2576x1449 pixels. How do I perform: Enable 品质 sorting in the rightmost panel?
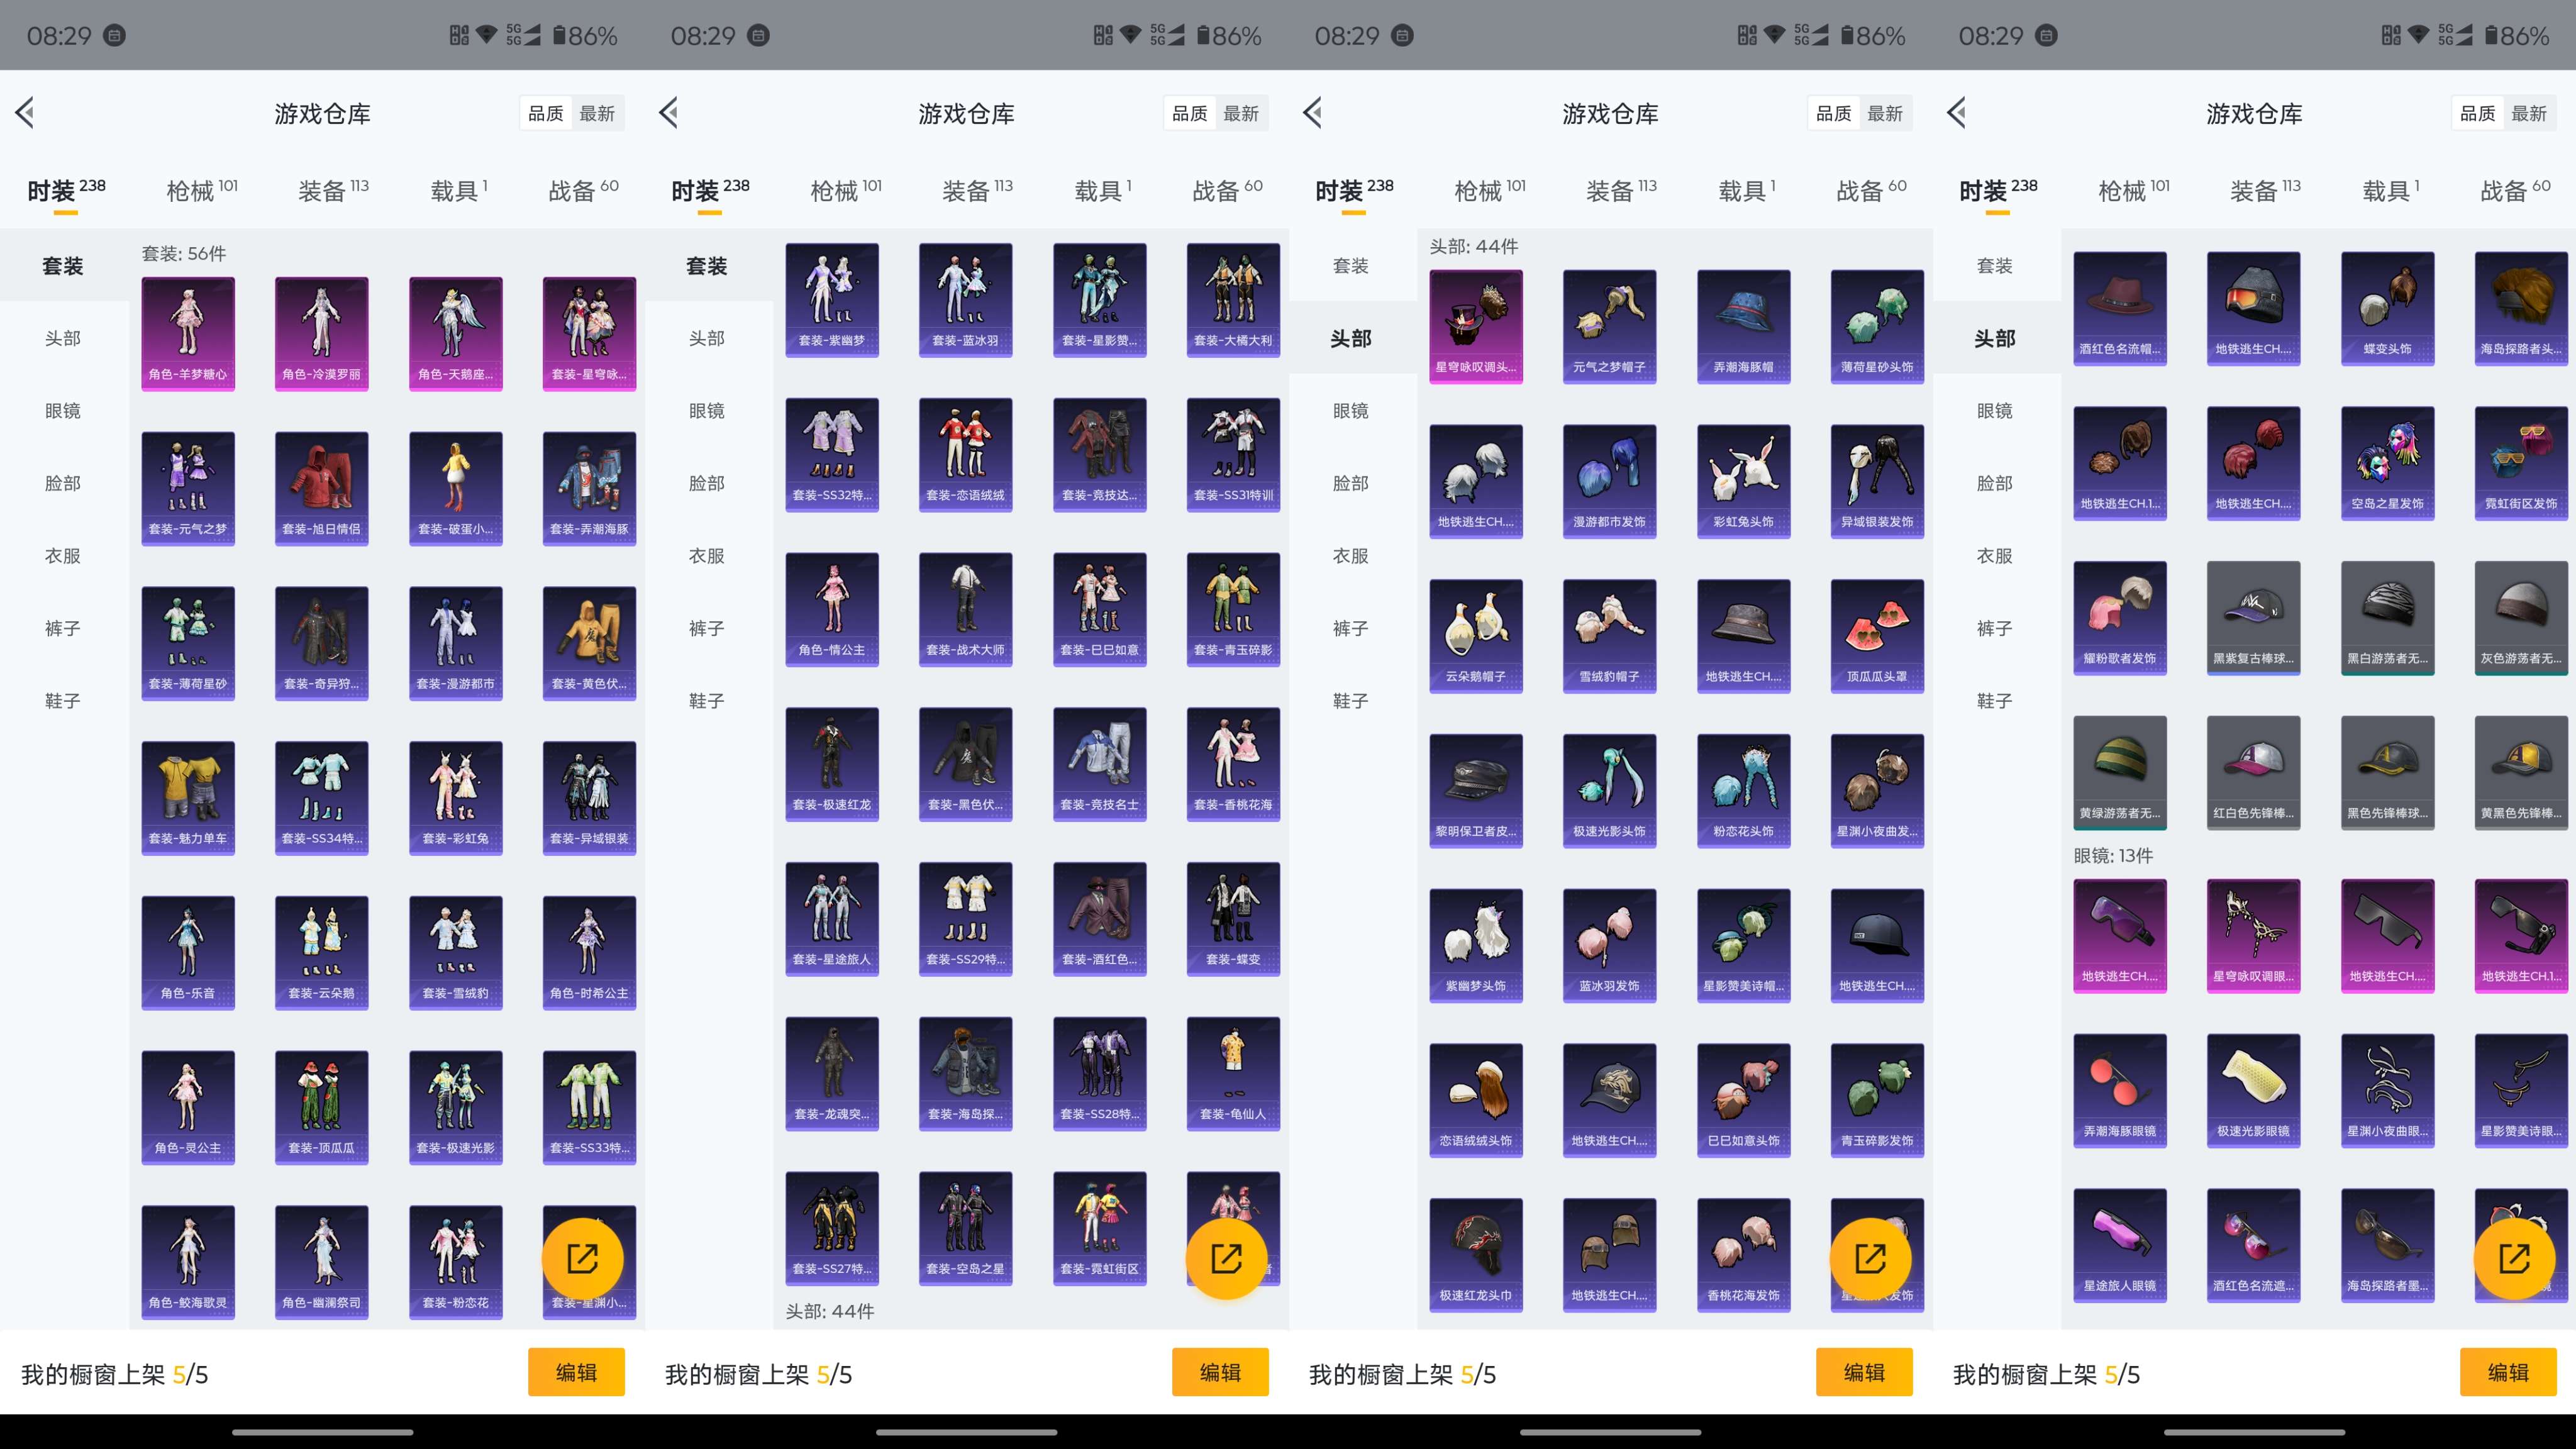click(2478, 113)
